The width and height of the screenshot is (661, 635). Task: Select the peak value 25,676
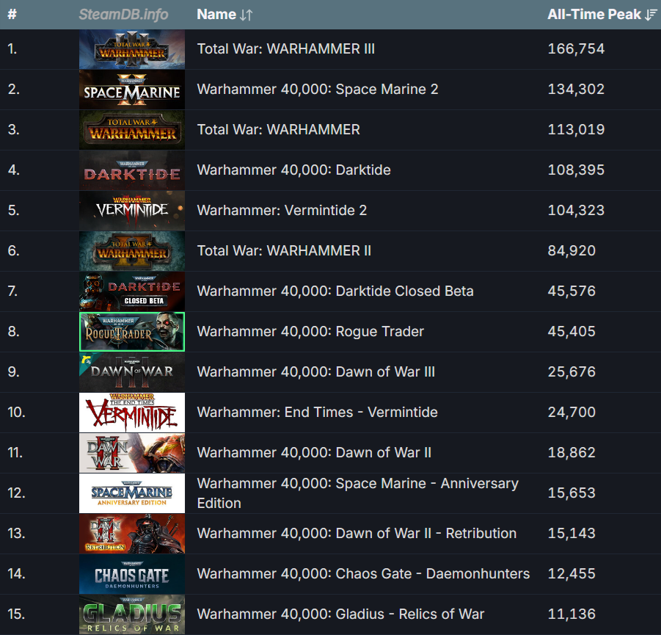click(x=571, y=371)
